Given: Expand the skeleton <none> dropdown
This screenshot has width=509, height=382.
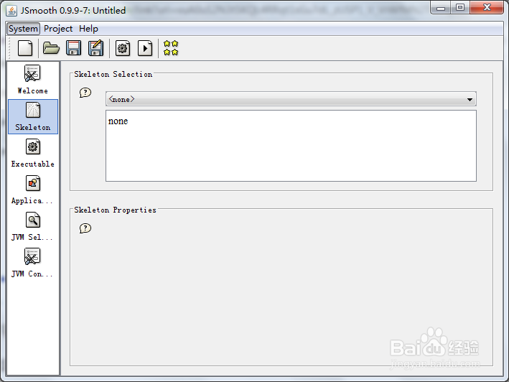Looking at the screenshot, I should 291,99.
